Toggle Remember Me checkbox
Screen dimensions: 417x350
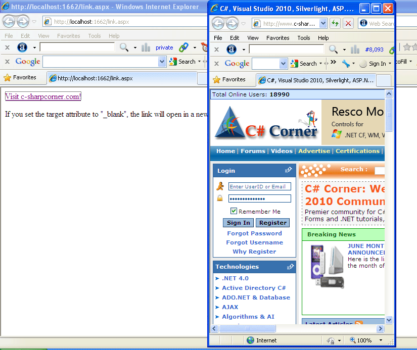234,211
